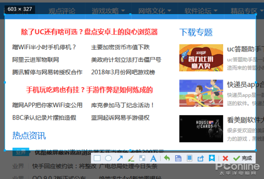
Task: Click 完成 to finish the screenshot
Action: [242, 158]
